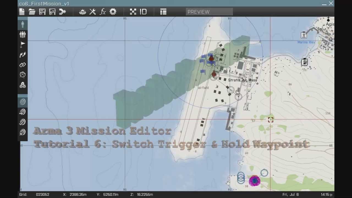352x198 pixels.
Task: Click the Stratis Air Base map label
Action: coord(243,80)
